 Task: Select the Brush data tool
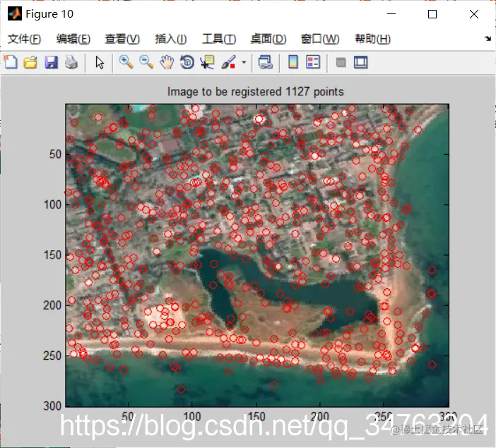228,62
